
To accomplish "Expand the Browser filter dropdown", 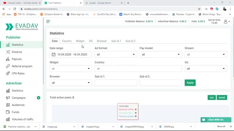I will (71, 83).
